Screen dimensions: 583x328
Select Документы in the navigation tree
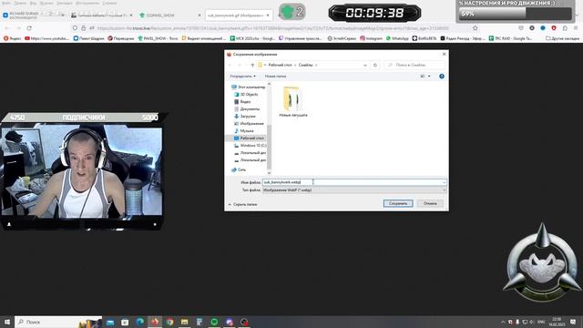(x=247, y=109)
